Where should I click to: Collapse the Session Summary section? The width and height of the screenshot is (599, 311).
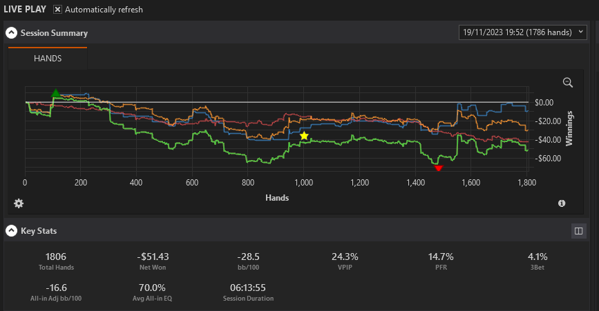12,33
